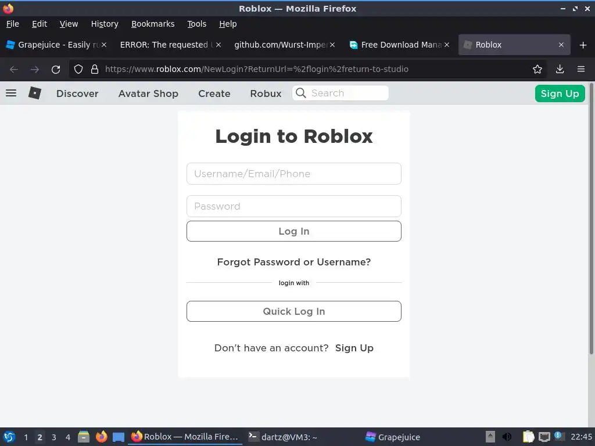Open the Edit menu

[x=40, y=24]
